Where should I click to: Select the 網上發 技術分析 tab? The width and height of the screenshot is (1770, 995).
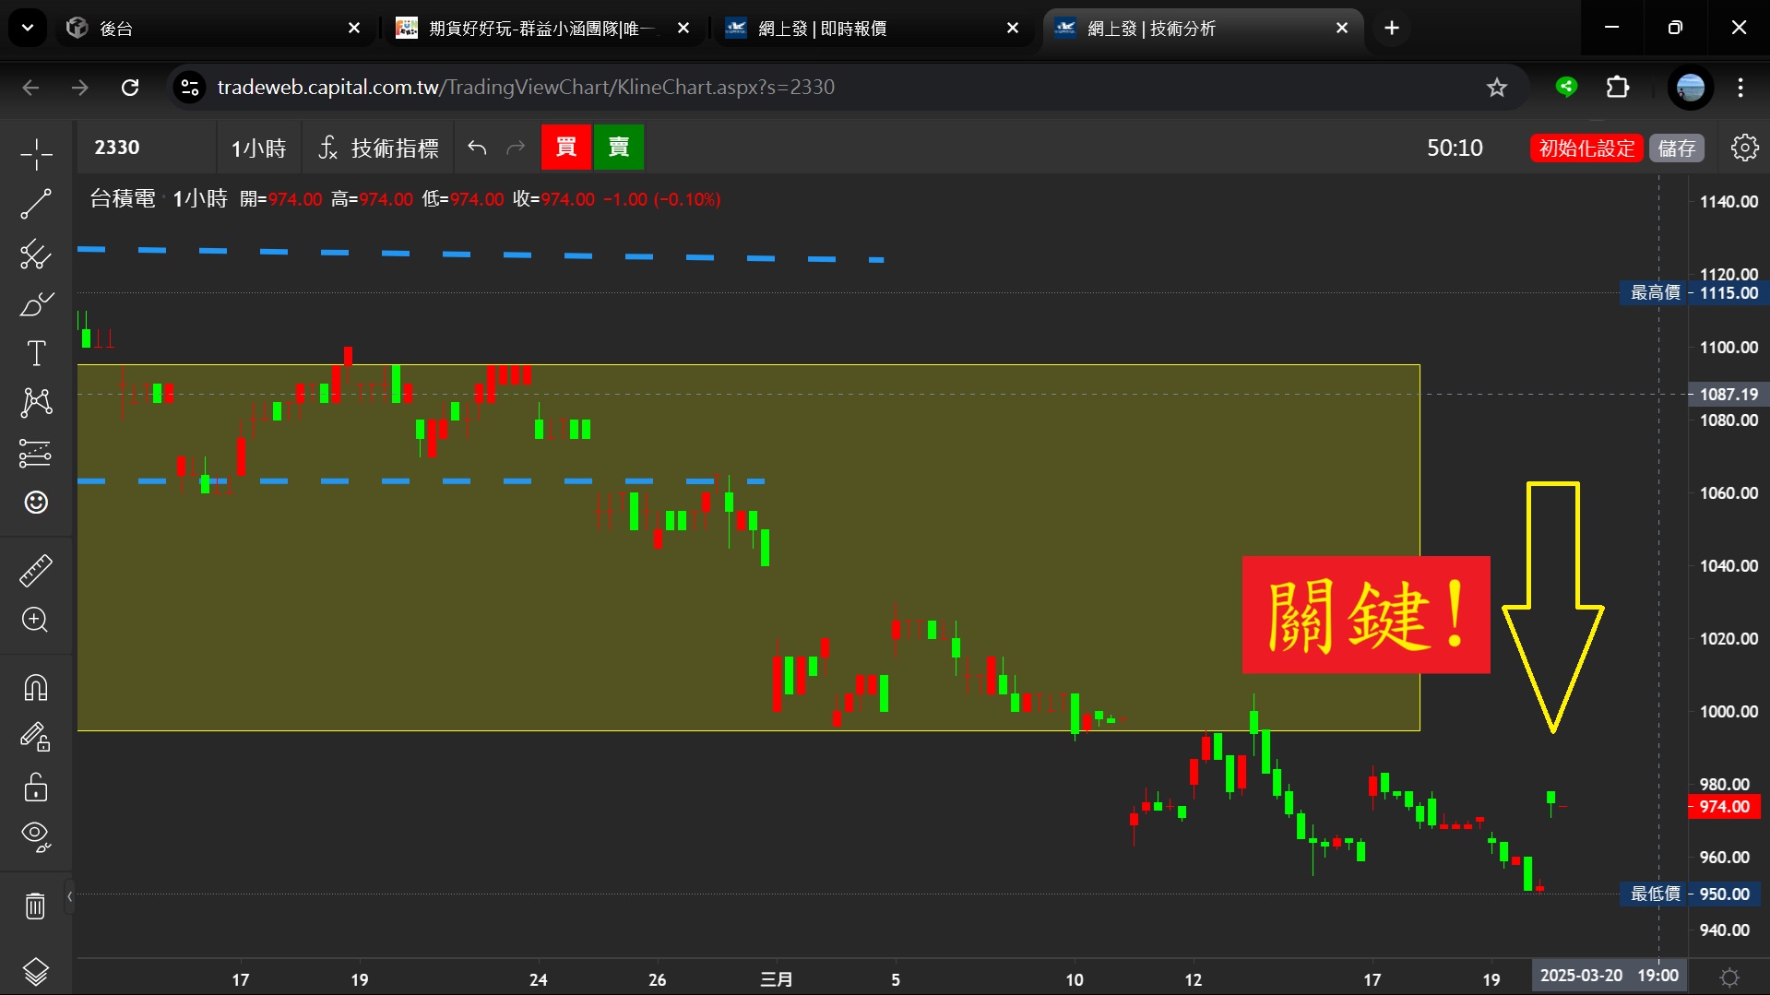point(1202,29)
